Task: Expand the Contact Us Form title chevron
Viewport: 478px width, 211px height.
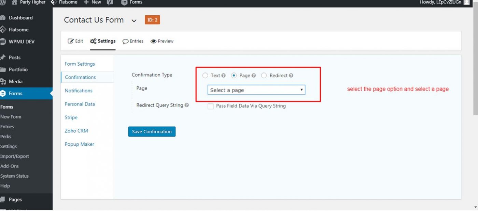Action: point(134,20)
